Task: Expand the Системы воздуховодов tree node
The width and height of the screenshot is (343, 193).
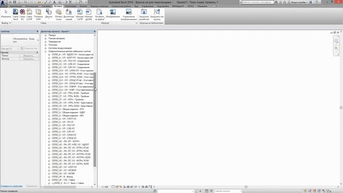Action: pos(46,48)
